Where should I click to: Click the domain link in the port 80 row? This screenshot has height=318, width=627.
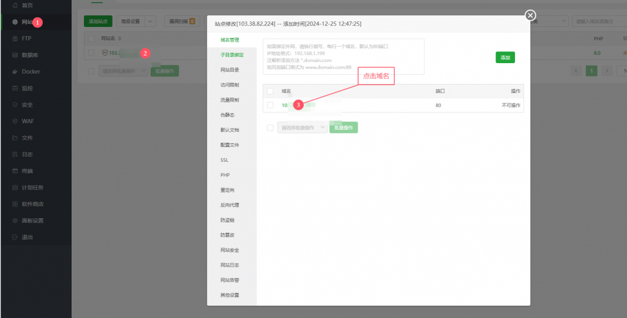click(298, 105)
